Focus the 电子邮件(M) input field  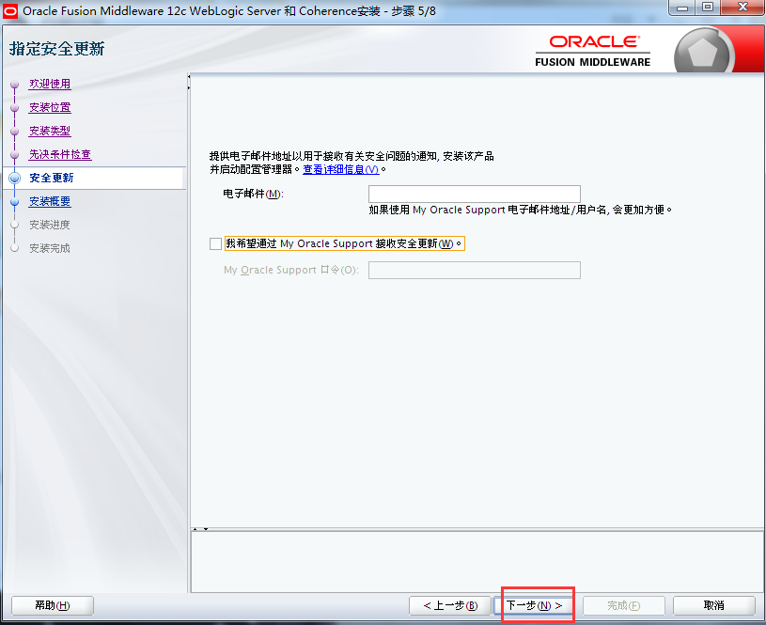(x=475, y=194)
